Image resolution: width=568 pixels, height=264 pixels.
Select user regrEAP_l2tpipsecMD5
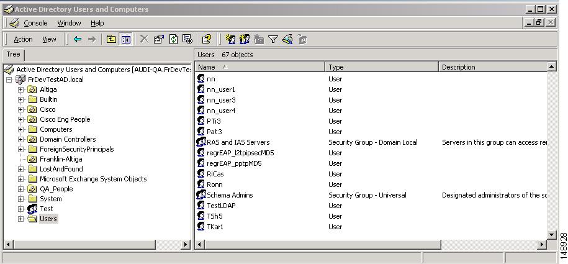[x=240, y=153]
